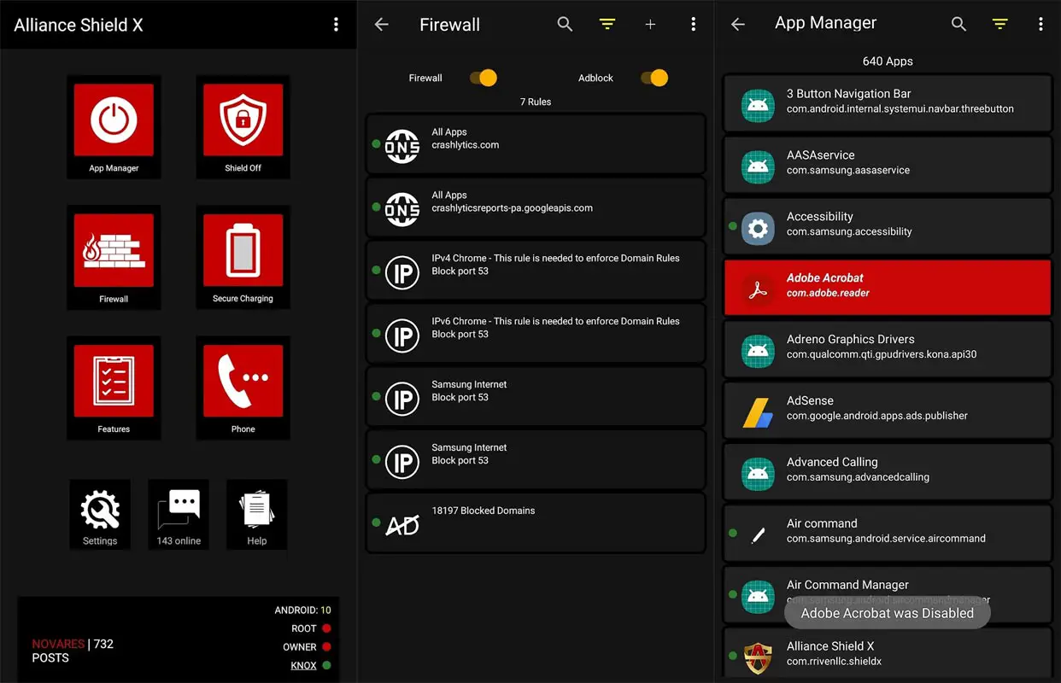The image size is (1061, 683).
Task: Open Alliance Shield X overflow menu
Action: tap(336, 25)
